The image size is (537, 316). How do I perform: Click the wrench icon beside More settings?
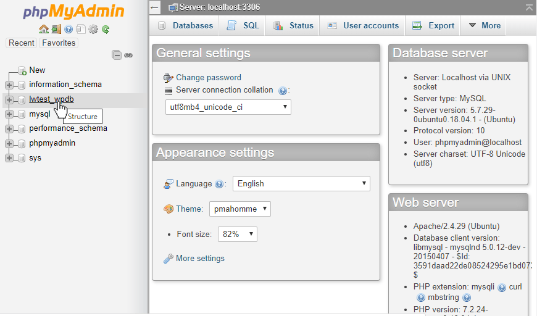pos(168,259)
